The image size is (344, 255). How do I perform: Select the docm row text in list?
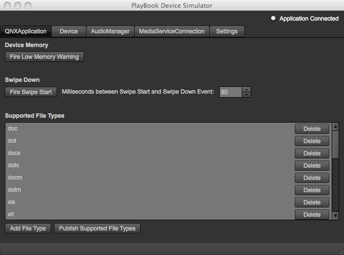[15, 178]
